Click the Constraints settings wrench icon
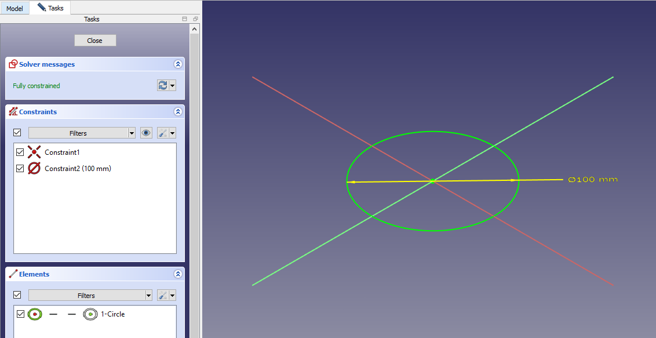The height and width of the screenshot is (338, 656). pos(163,133)
